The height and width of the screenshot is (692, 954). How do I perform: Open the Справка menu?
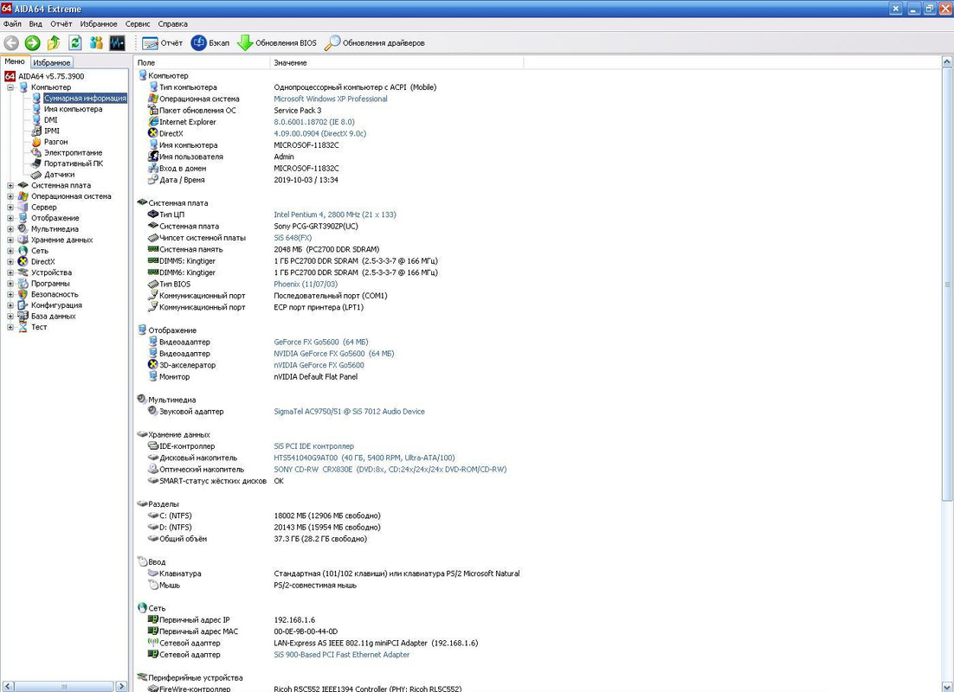coord(173,23)
